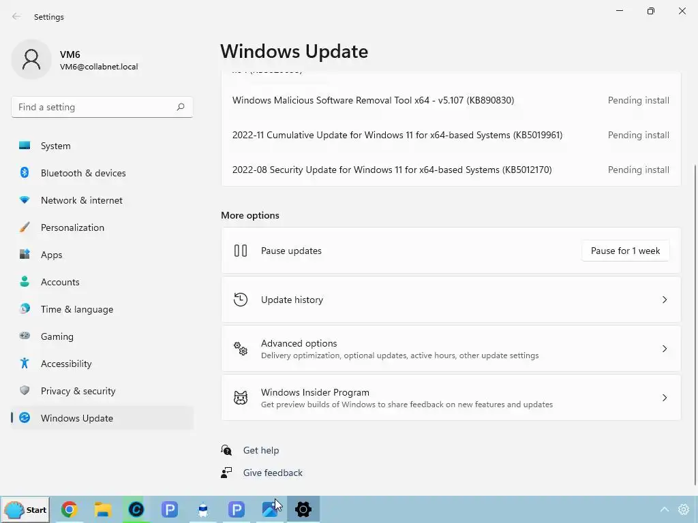Screen dimensions: 698x523
Task: Open the Settings gear app in taskbar
Action: click(x=303, y=509)
